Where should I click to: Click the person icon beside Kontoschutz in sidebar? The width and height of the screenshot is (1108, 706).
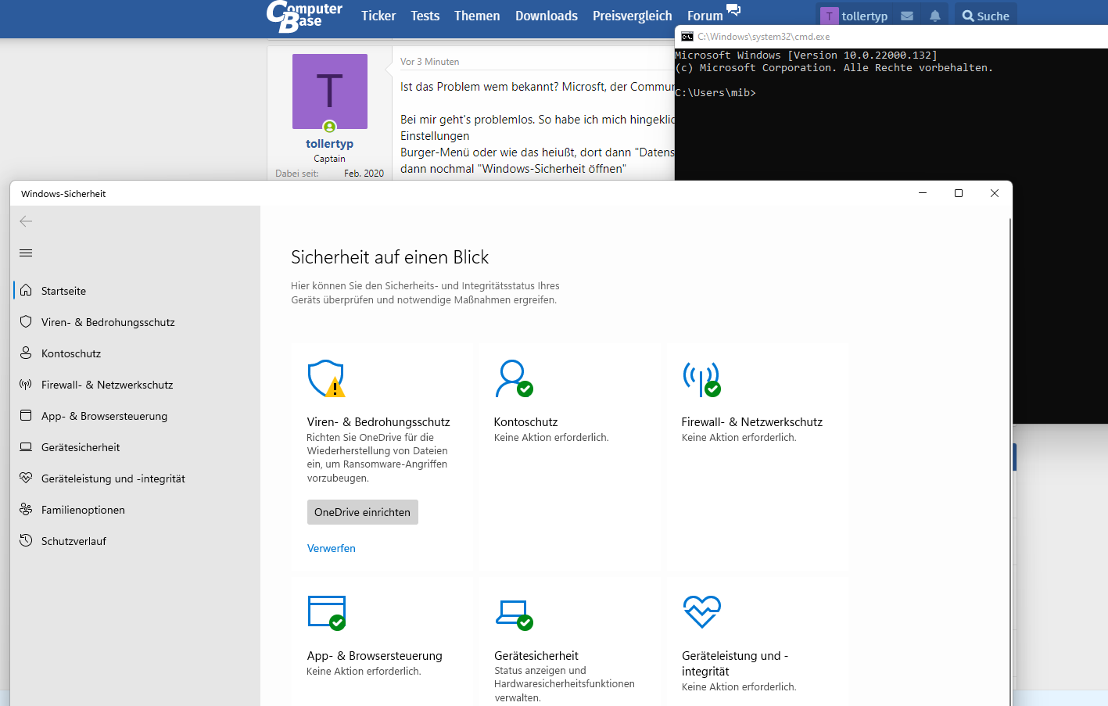(x=26, y=353)
